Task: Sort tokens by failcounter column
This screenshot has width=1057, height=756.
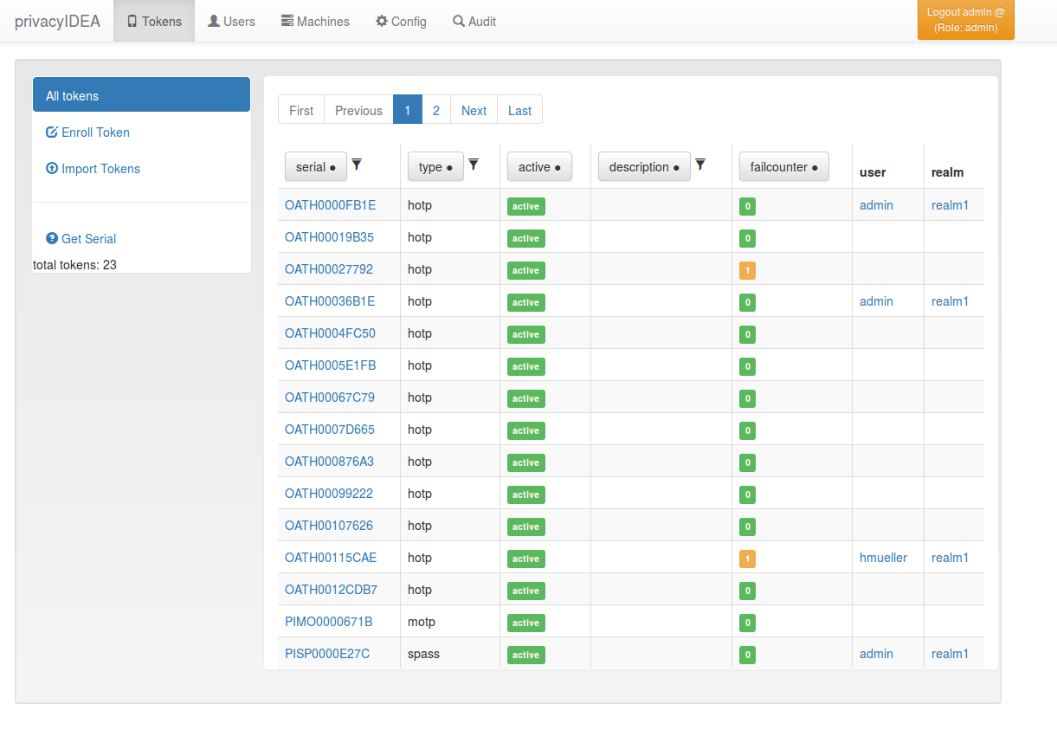Action: pyautogui.click(x=783, y=167)
